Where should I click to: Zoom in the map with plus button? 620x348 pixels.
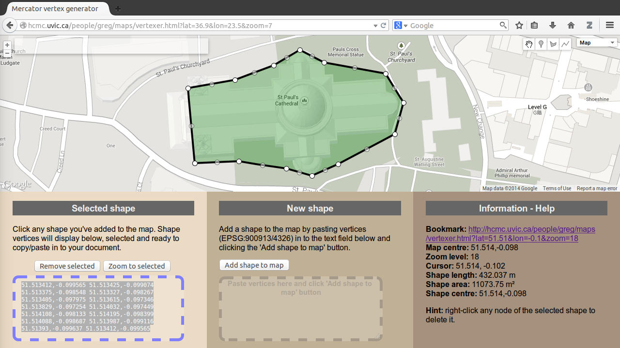tap(7, 45)
